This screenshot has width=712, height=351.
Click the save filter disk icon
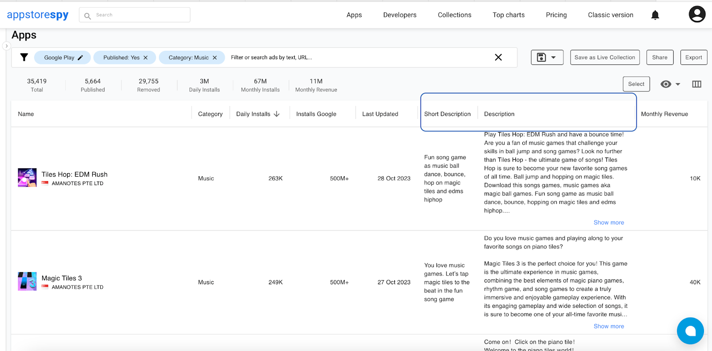tap(541, 57)
